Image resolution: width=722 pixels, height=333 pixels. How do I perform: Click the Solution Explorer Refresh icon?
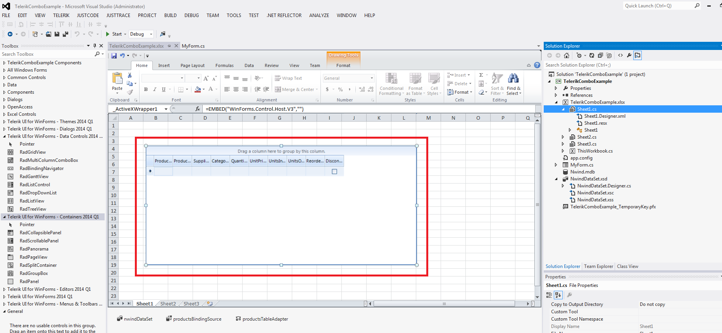[592, 55]
